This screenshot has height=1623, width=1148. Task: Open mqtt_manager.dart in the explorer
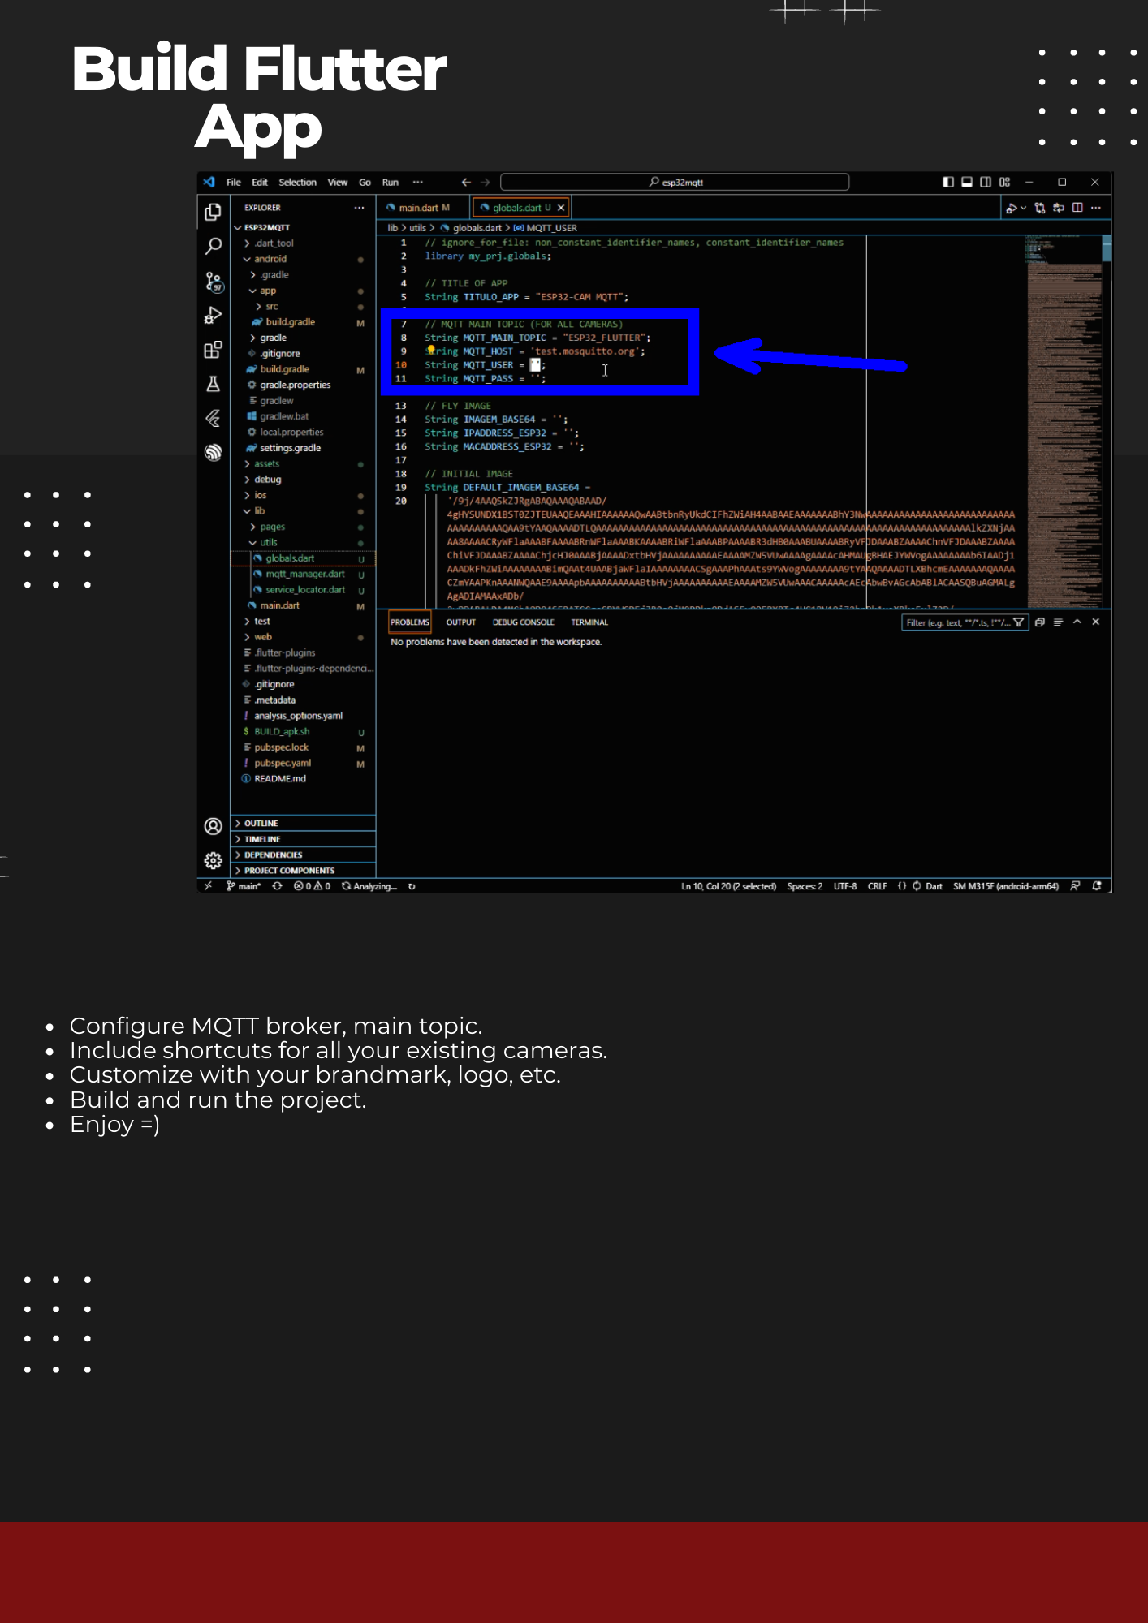[304, 575]
